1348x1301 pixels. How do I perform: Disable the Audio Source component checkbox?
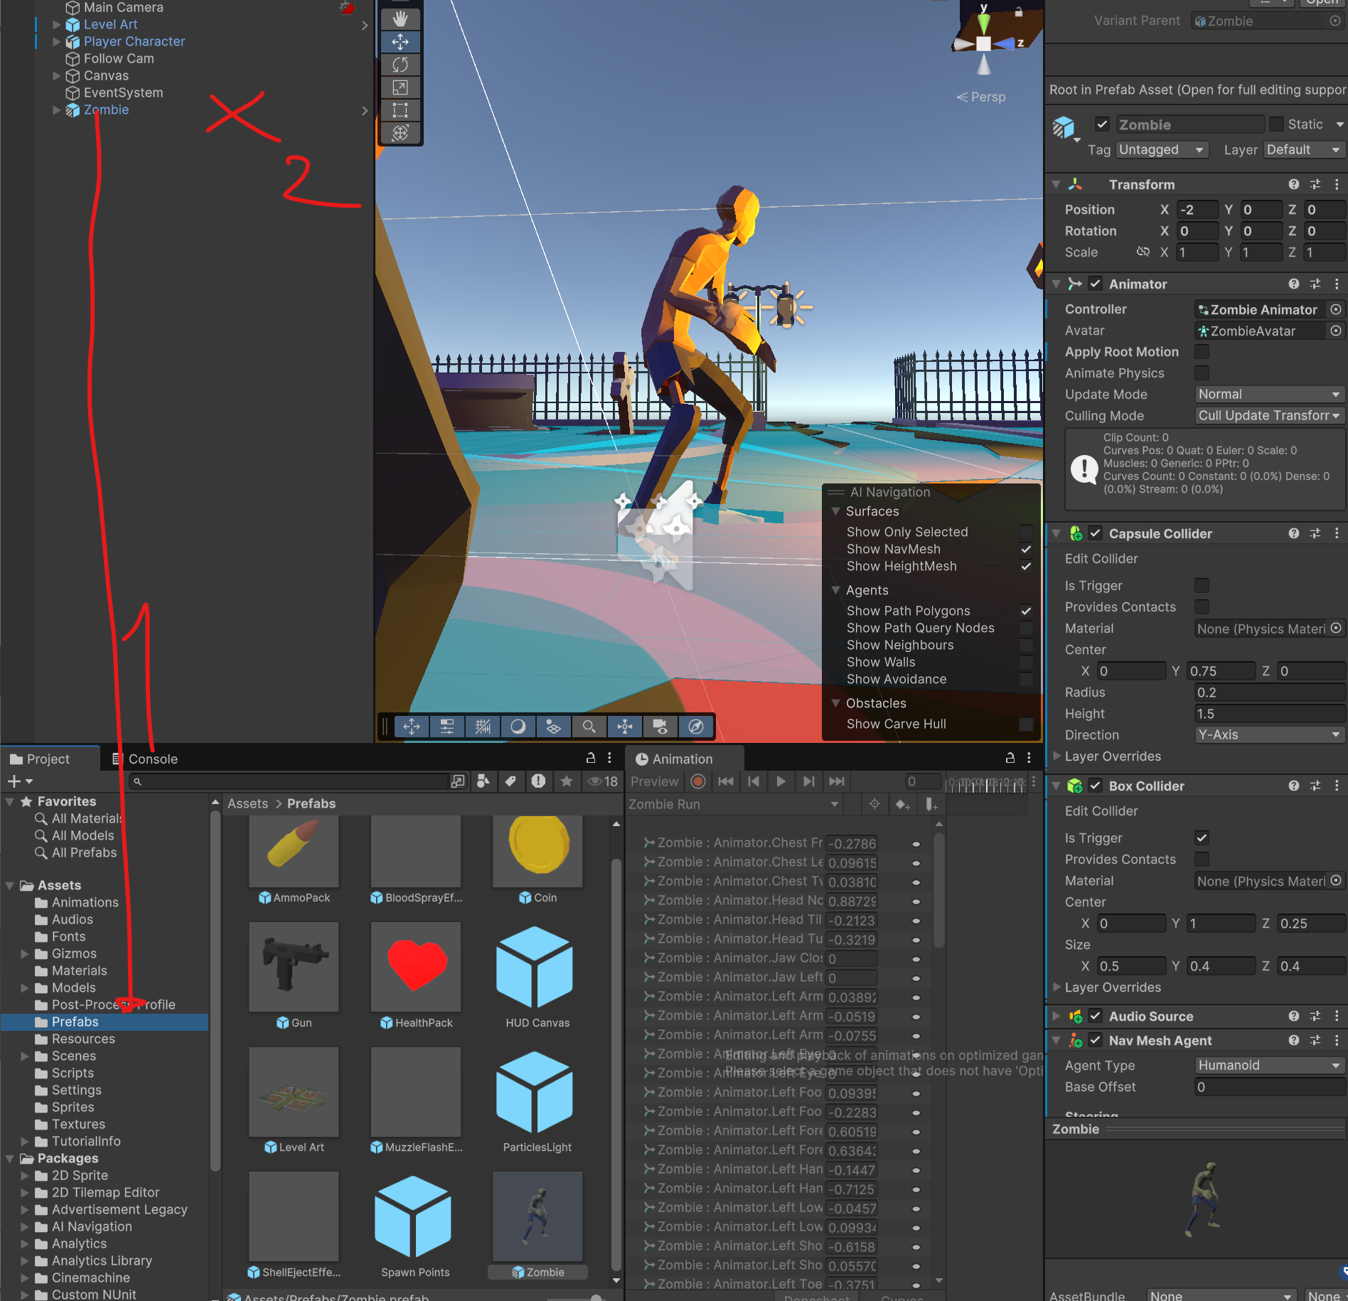[x=1095, y=1016]
